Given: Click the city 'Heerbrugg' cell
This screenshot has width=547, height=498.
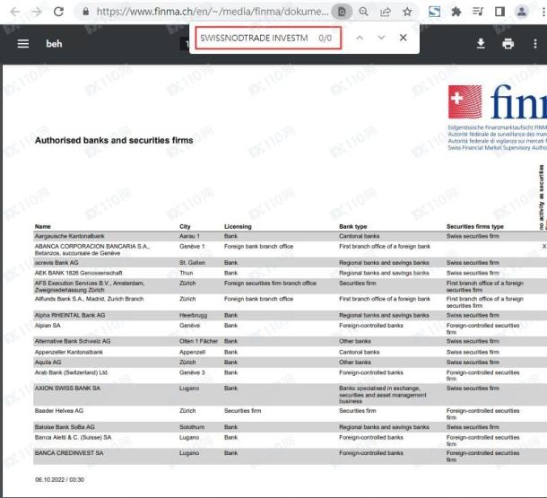Looking at the screenshot, I should click(194, 315).
